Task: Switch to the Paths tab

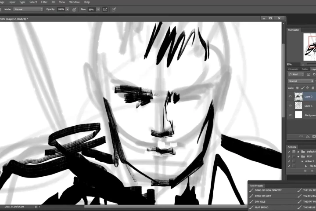Action: [x=305, y=69]
